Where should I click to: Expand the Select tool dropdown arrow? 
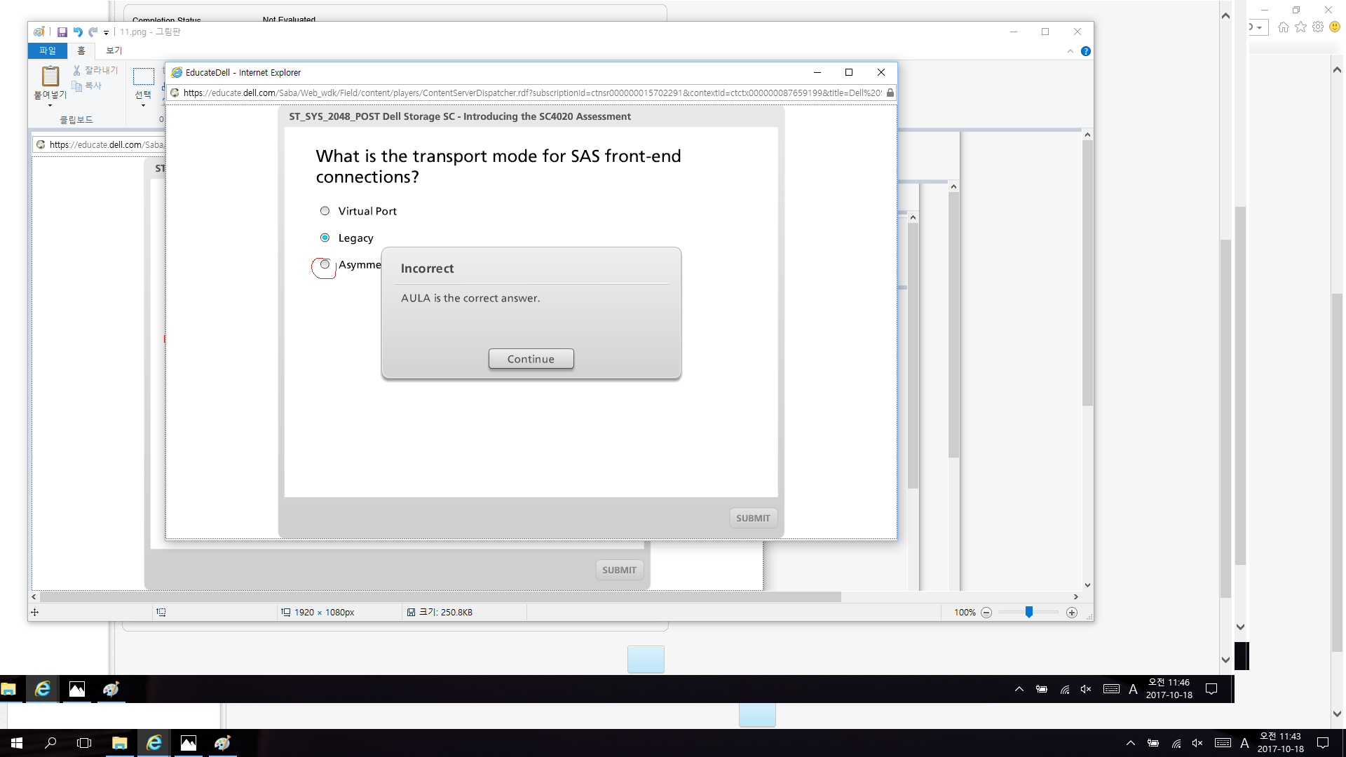[143, 106]
